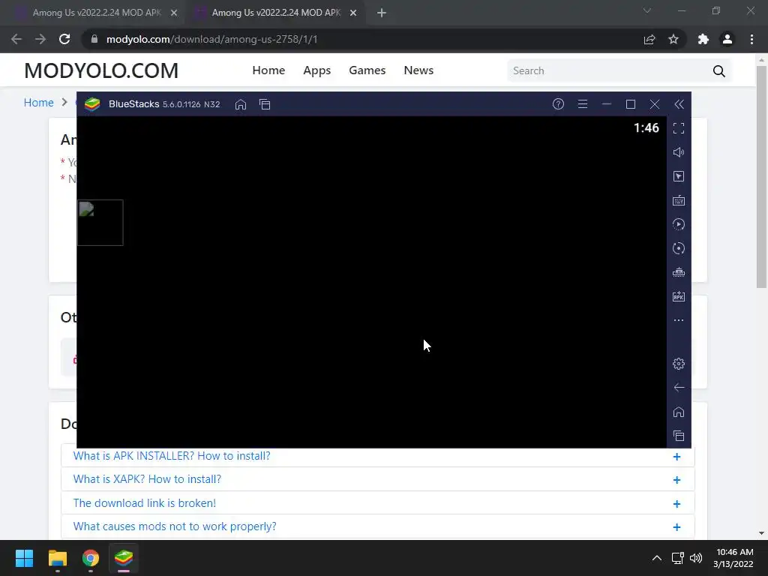Click the page vertical scrollbar thumb
The image size is (768, 576).
click(761, 176)
